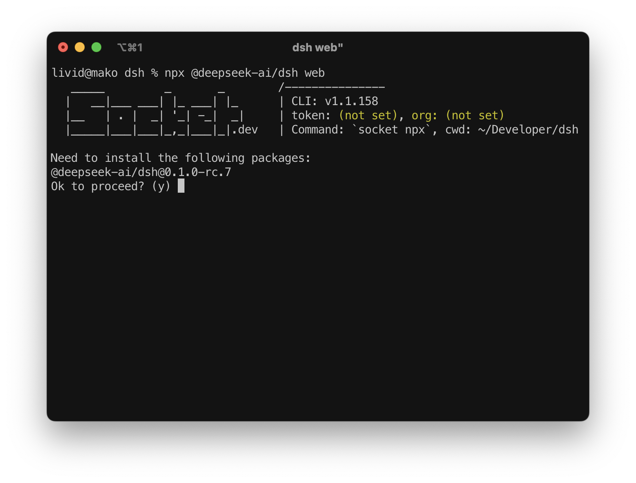Click the yellow 'org:' label
Screen dimensions: 636x483
(x=424, y=116)
